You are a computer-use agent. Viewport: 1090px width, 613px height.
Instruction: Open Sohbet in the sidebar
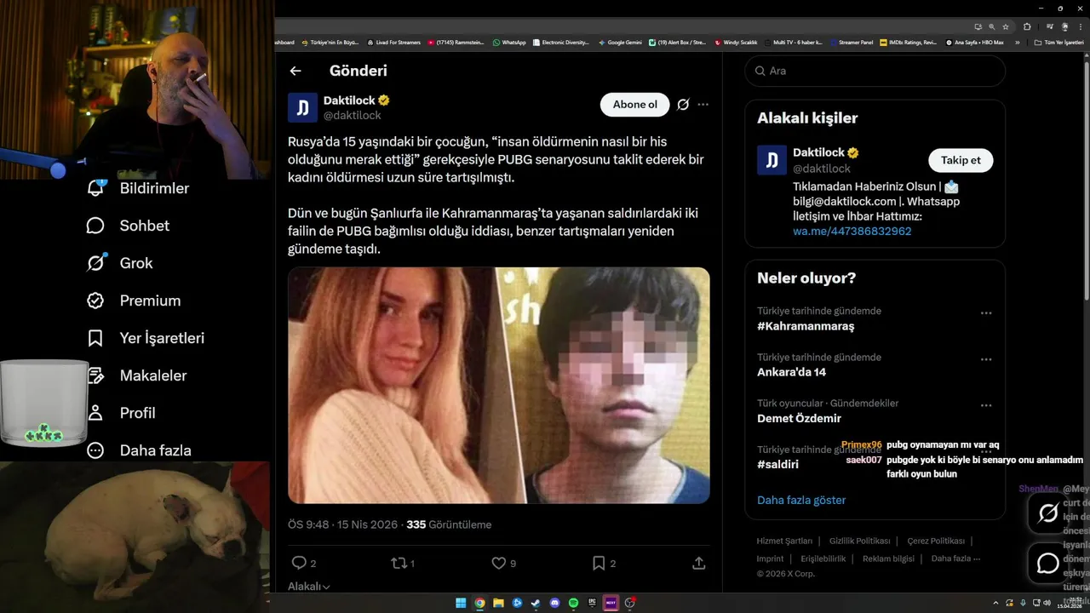coord(128,226)
